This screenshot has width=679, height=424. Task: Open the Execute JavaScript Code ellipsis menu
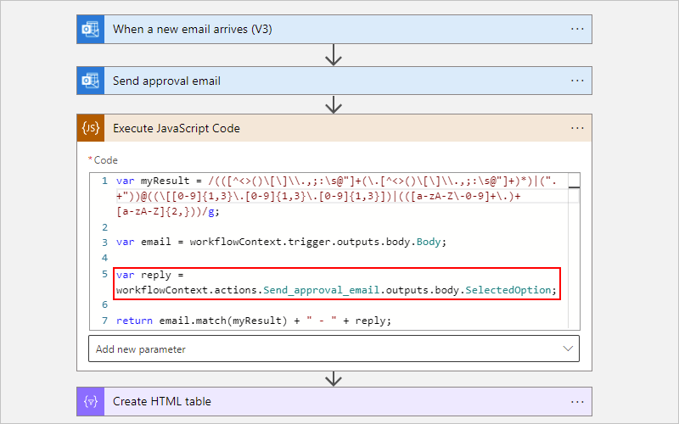click(577, 128)
